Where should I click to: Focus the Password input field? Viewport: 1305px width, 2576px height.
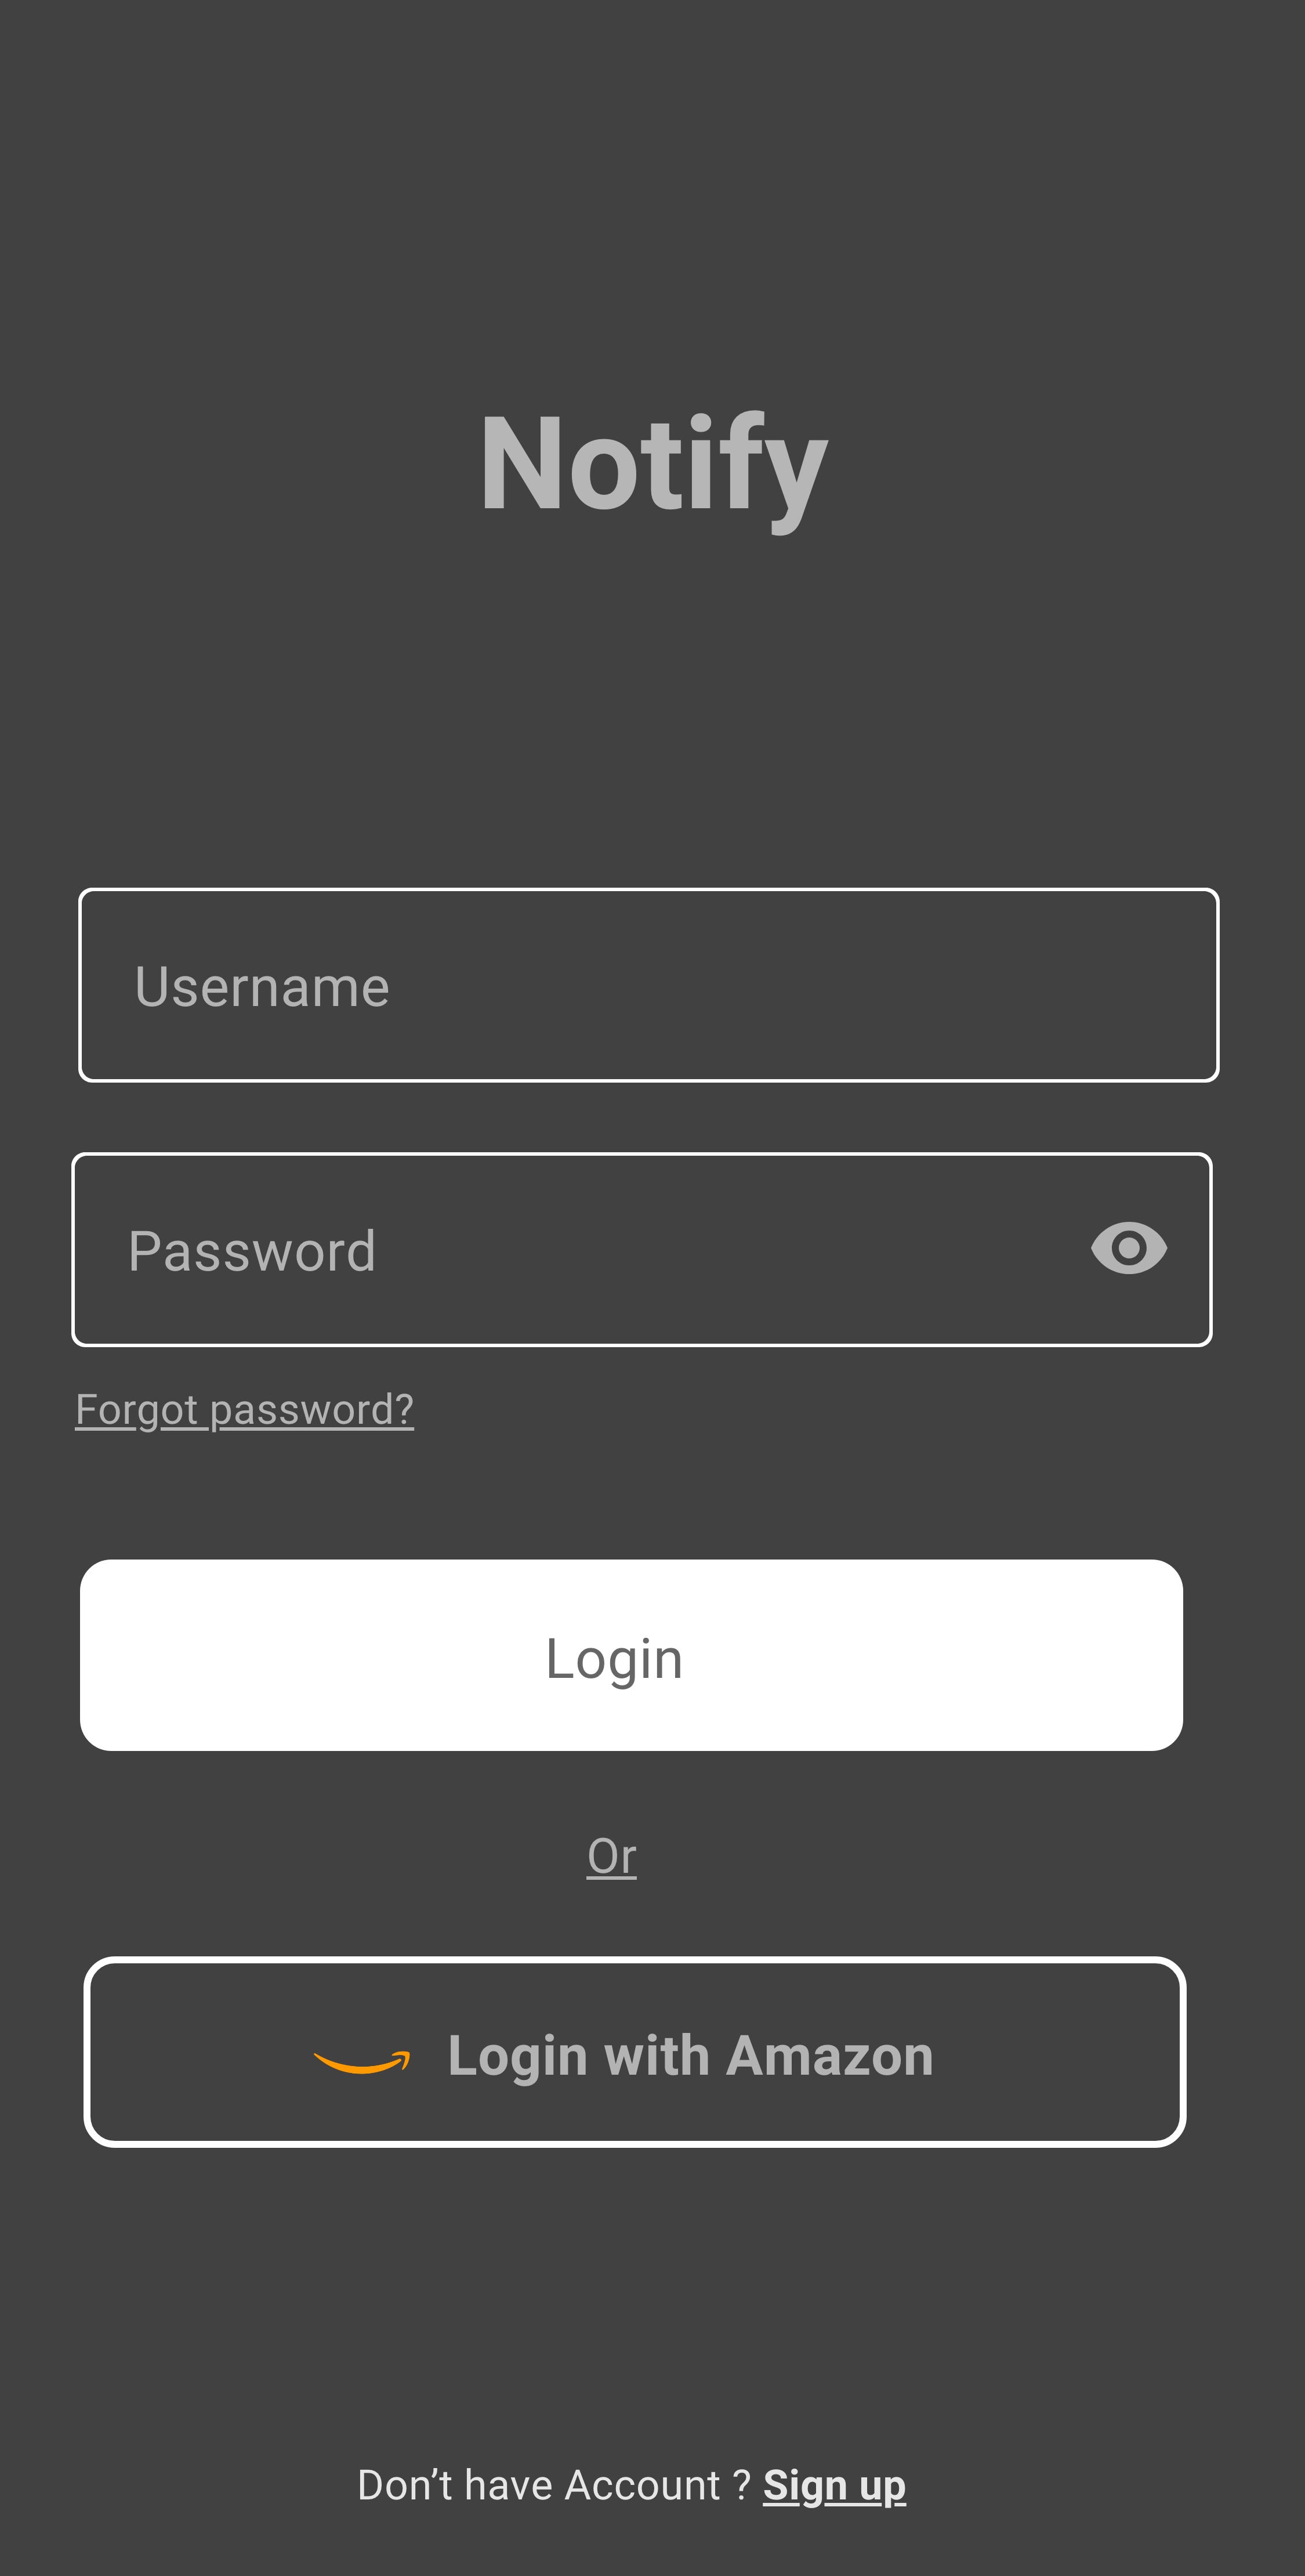tap(641, 1250)
